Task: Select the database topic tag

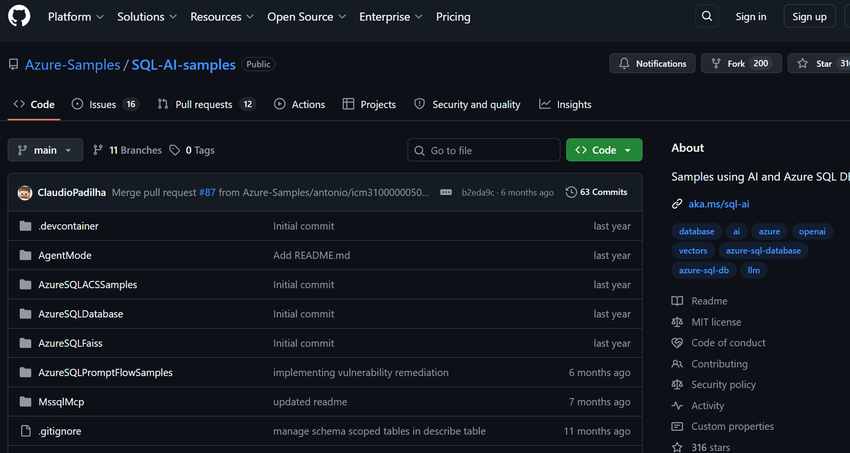Action: pos(696,231)
